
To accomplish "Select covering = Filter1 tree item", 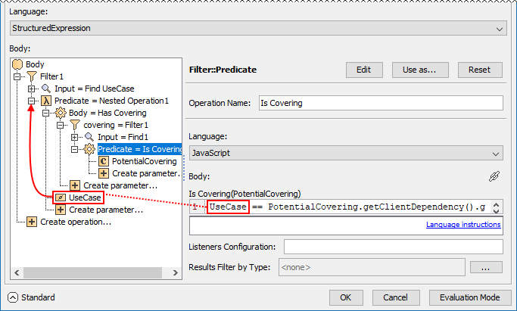I will 116,125.
